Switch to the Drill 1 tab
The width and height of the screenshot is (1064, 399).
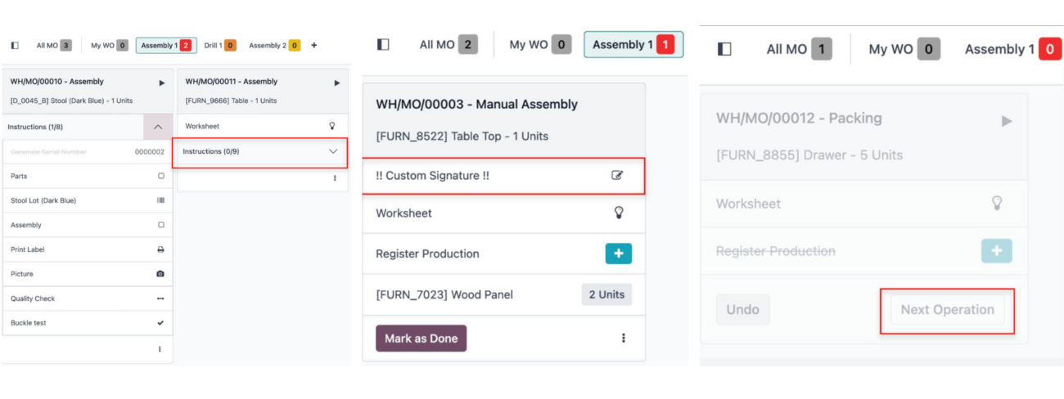220,46
